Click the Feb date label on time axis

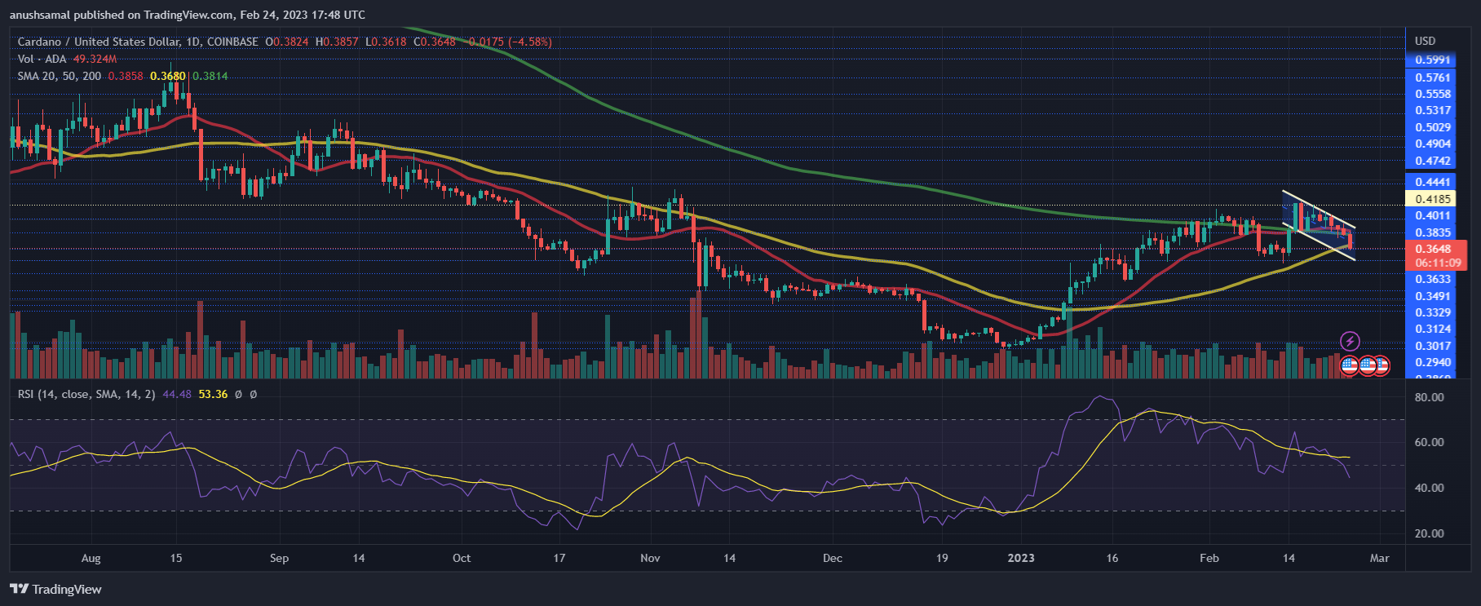tap(1209, 558)
